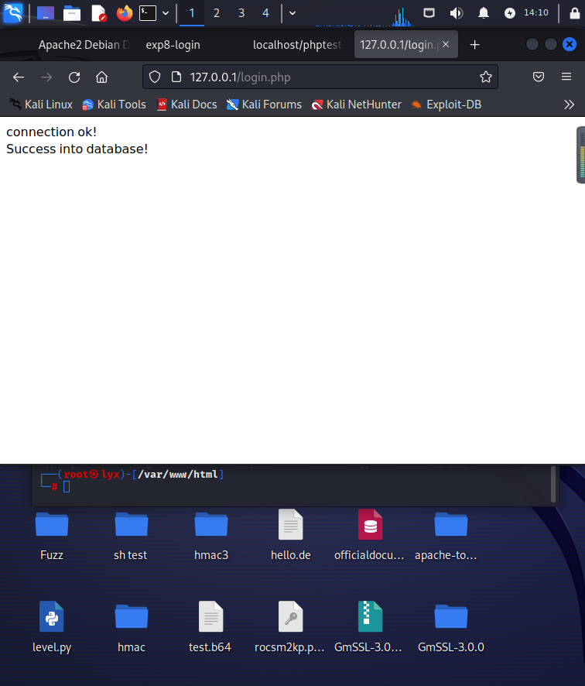Open Kali Tools bookmark
585x686 pixels.
coord(114,105)
